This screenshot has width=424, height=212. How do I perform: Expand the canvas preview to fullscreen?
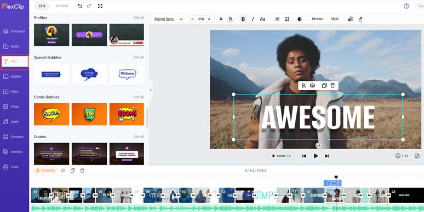tap(417, 156)
